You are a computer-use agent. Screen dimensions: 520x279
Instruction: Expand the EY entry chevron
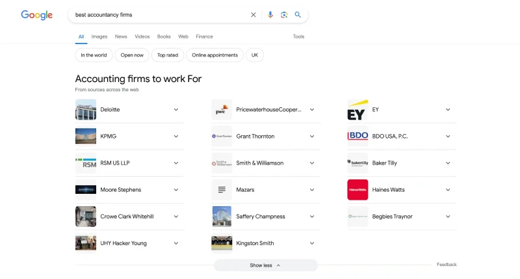448,109
